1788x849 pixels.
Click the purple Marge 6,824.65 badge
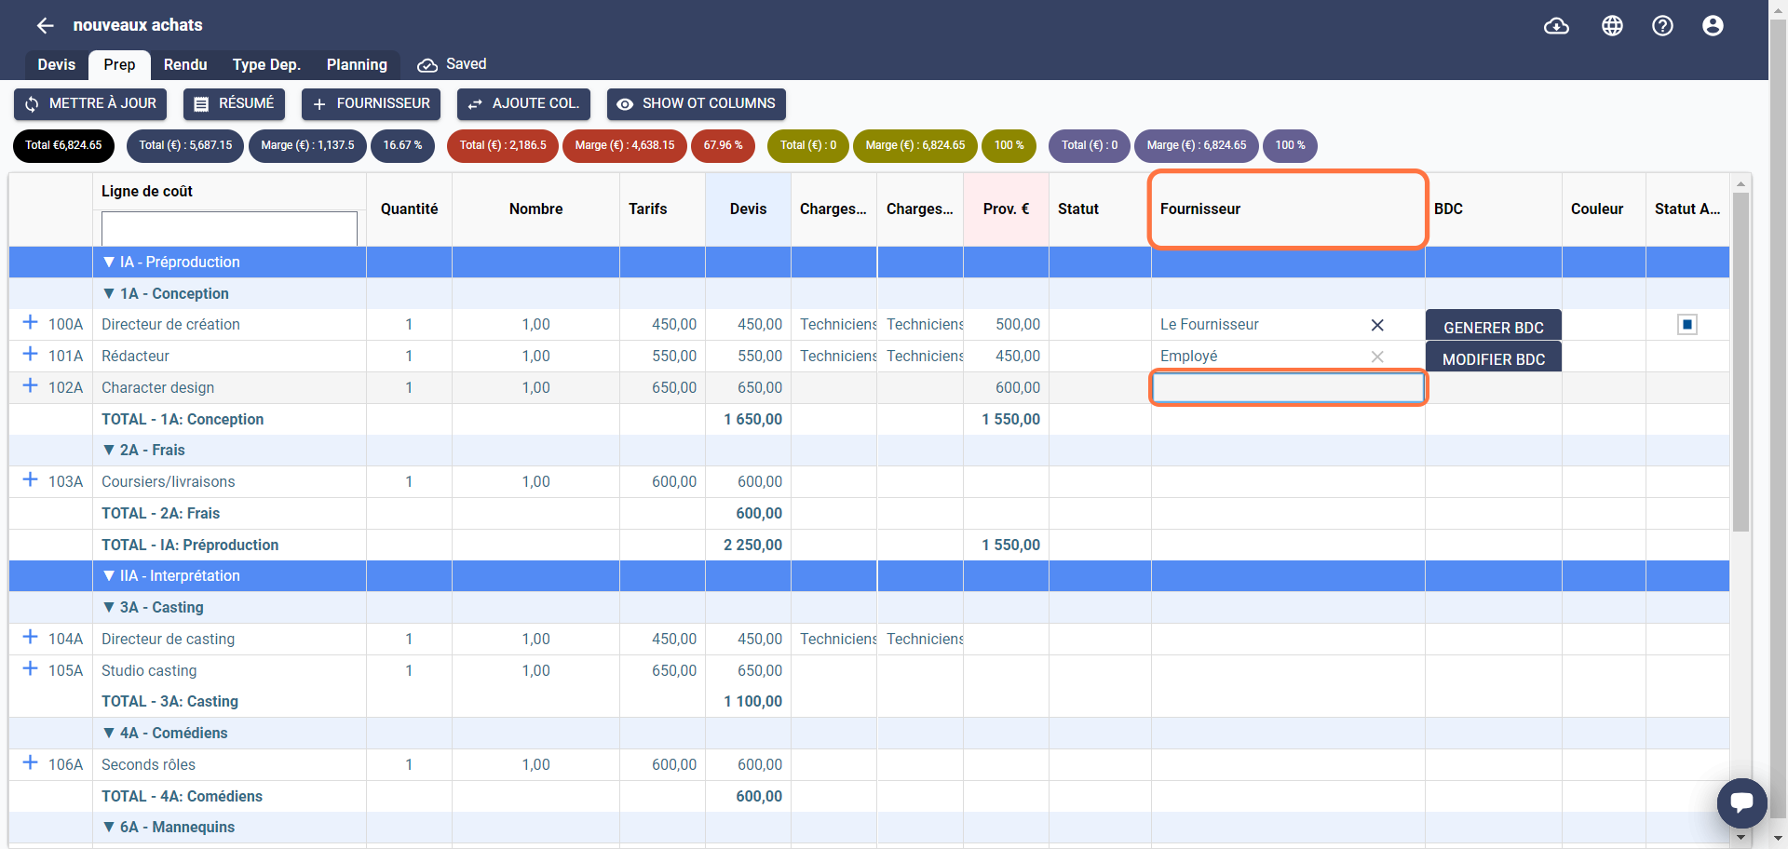click(1196, 145)
